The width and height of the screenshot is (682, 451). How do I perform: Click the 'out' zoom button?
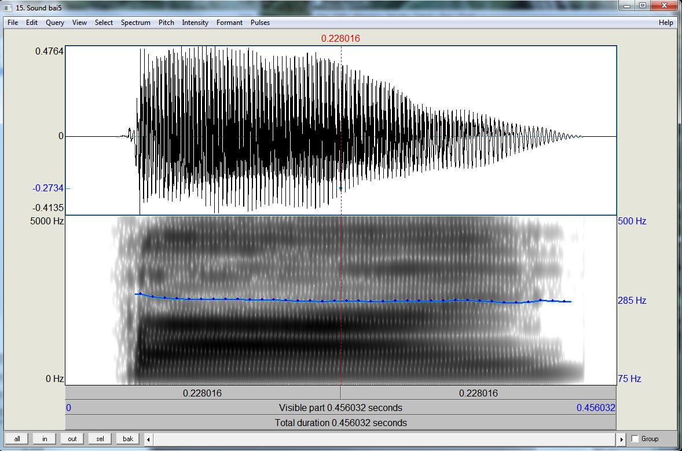(x=72, y=439)
